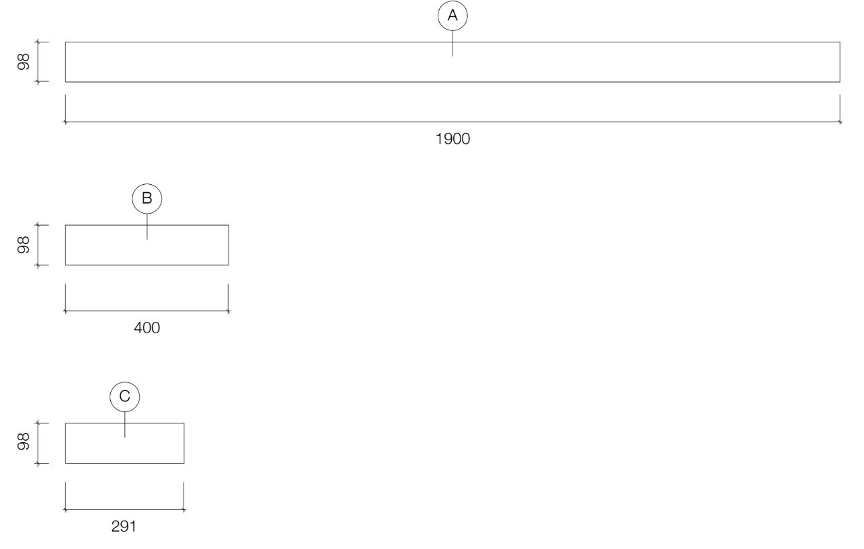
Task: Select the circled label C marker
Action: (x=125, y=396)
